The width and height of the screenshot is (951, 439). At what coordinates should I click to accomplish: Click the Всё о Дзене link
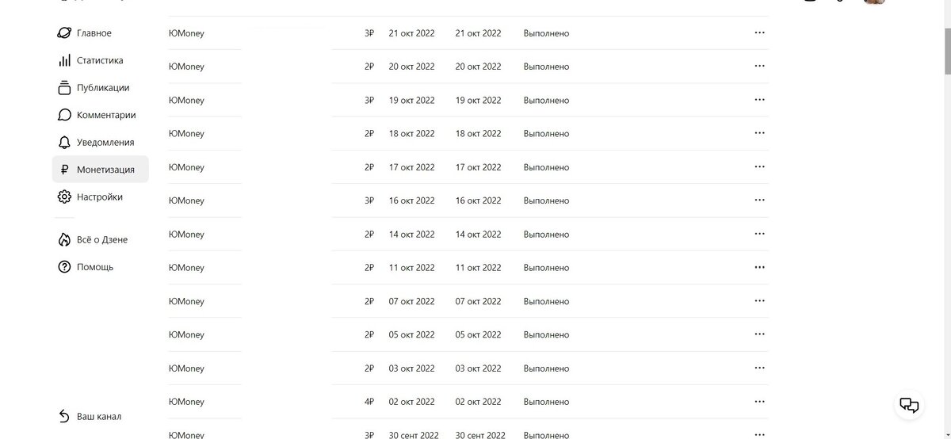click(102, 239)
